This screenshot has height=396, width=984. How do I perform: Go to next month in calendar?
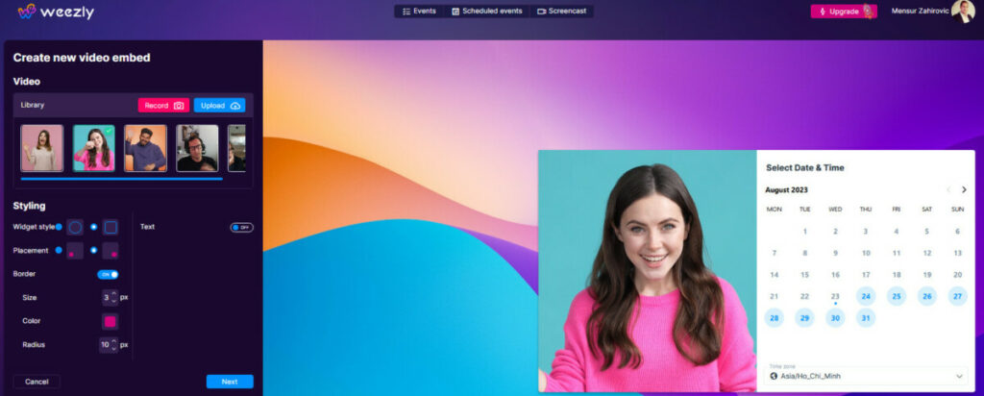coord(965,189)
